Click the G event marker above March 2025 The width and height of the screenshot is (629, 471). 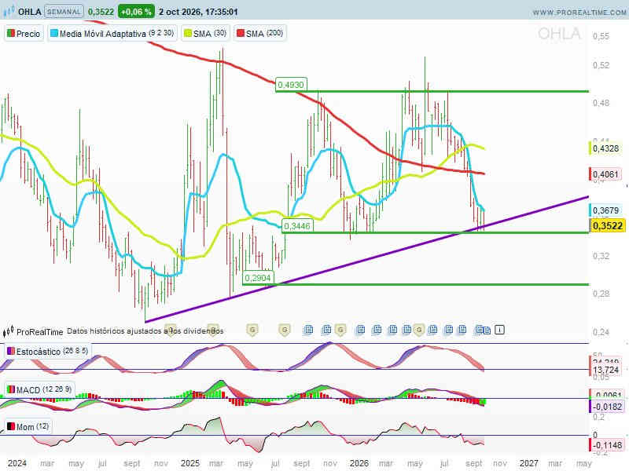coord(213,330)
